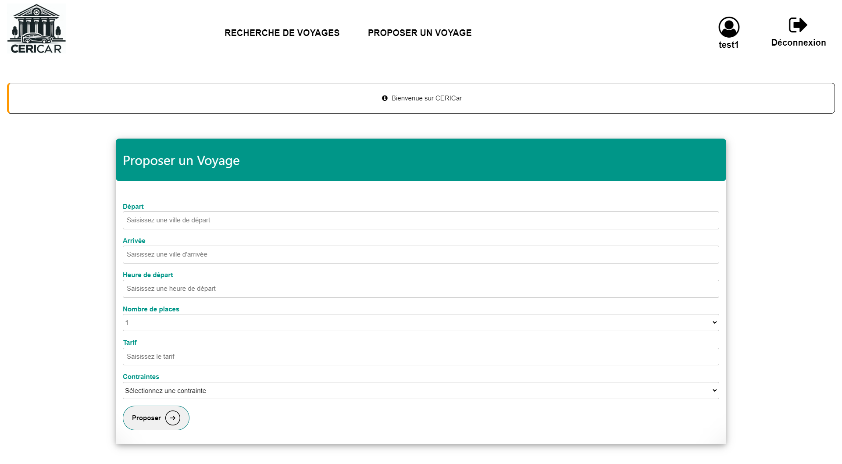The width and height of the screenshot is (842, 464).
Task: Click the CERICar logo
Action: (x=36, y=29)
